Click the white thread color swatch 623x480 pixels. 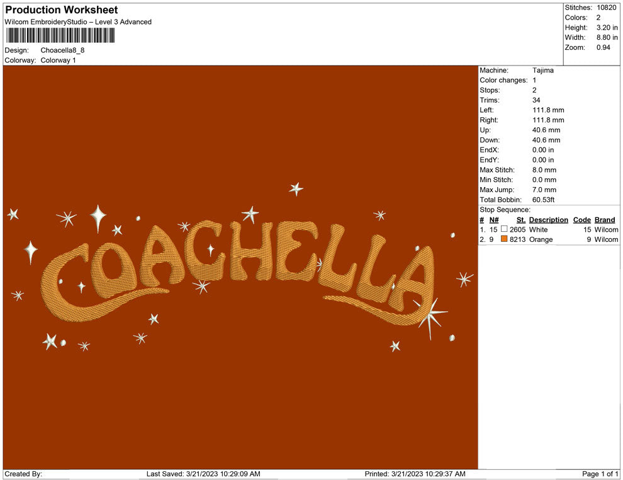pyautogui.click(x=504, y=229)
